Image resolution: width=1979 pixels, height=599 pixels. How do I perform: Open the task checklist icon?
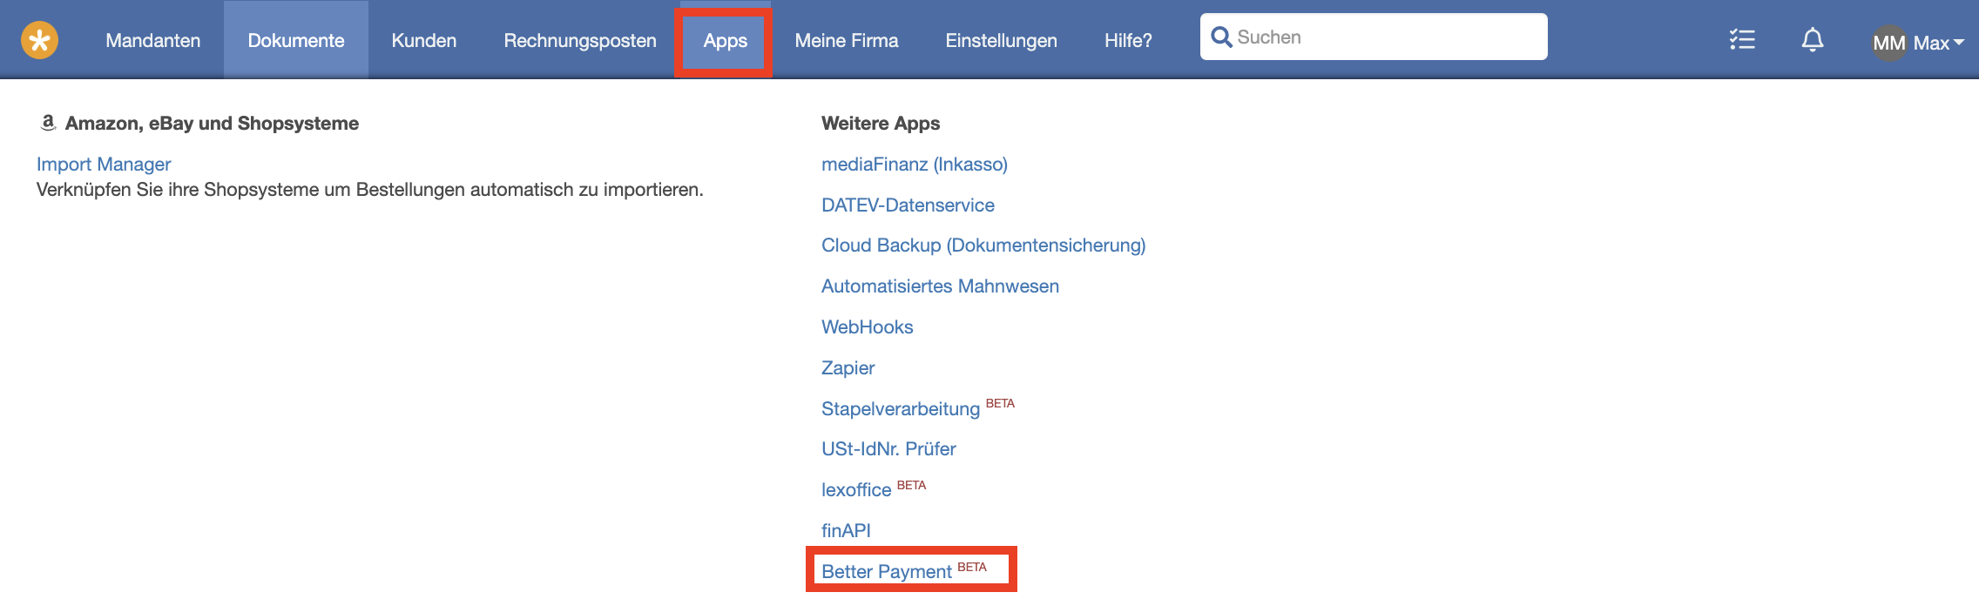click(x=1742, y=39)
